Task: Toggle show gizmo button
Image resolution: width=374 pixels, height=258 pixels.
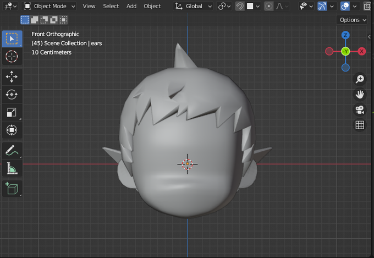Action: coord(322,6)
